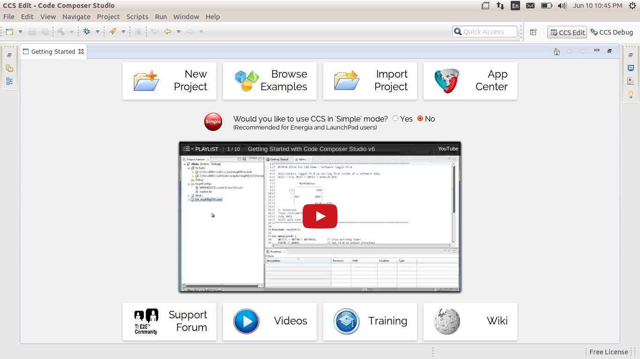640x359 pixels.
Task: Open the Wiki button
Action: coord(470,322)
